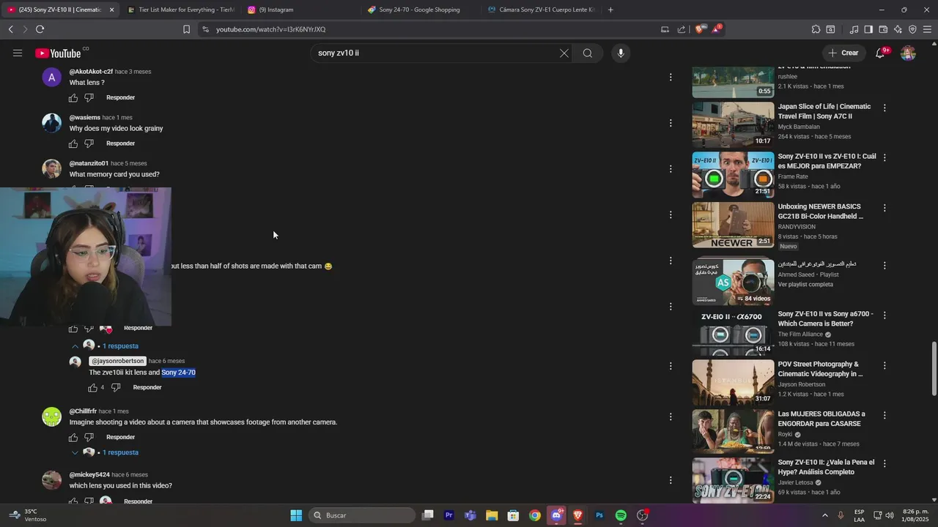Image resolution: width=938 pixels, height=527 pixels.
Task: Open the browser extensions puzzle icon
Action: [x=816, y=29]
